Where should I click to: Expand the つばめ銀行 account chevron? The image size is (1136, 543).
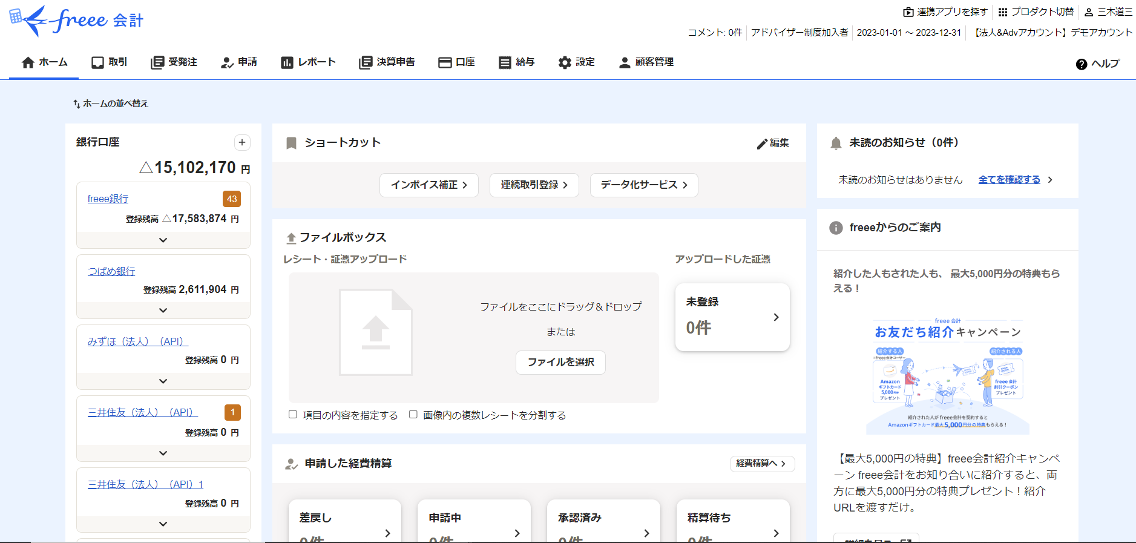(x=163, y=311)
